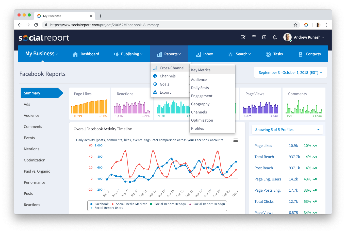
Task: Open the Performance sidebar section
Action: [35, 182]
